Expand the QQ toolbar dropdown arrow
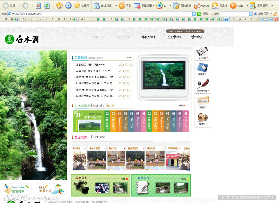 (171, 6)
